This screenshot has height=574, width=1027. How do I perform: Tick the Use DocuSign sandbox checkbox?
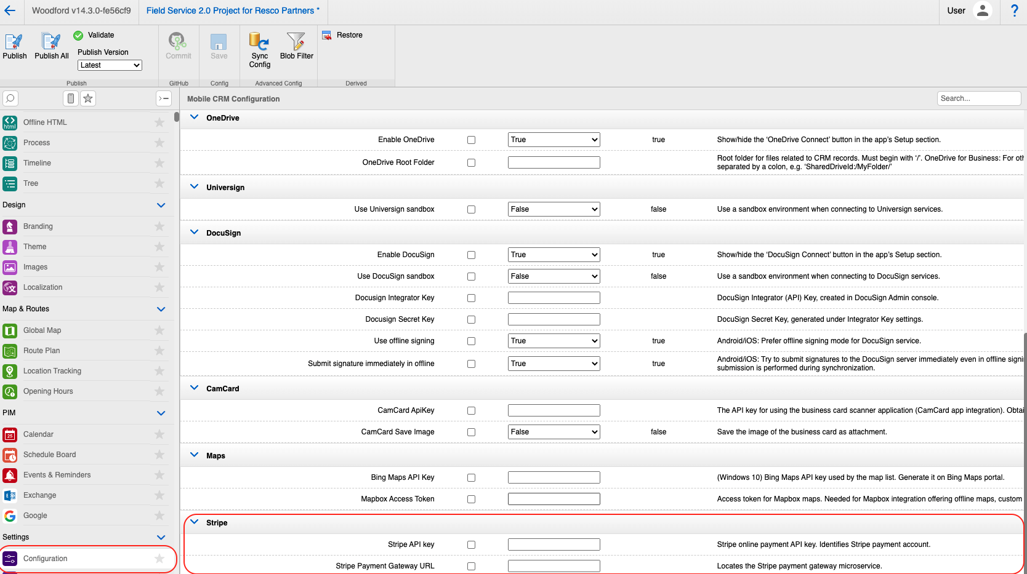(471, 277)
